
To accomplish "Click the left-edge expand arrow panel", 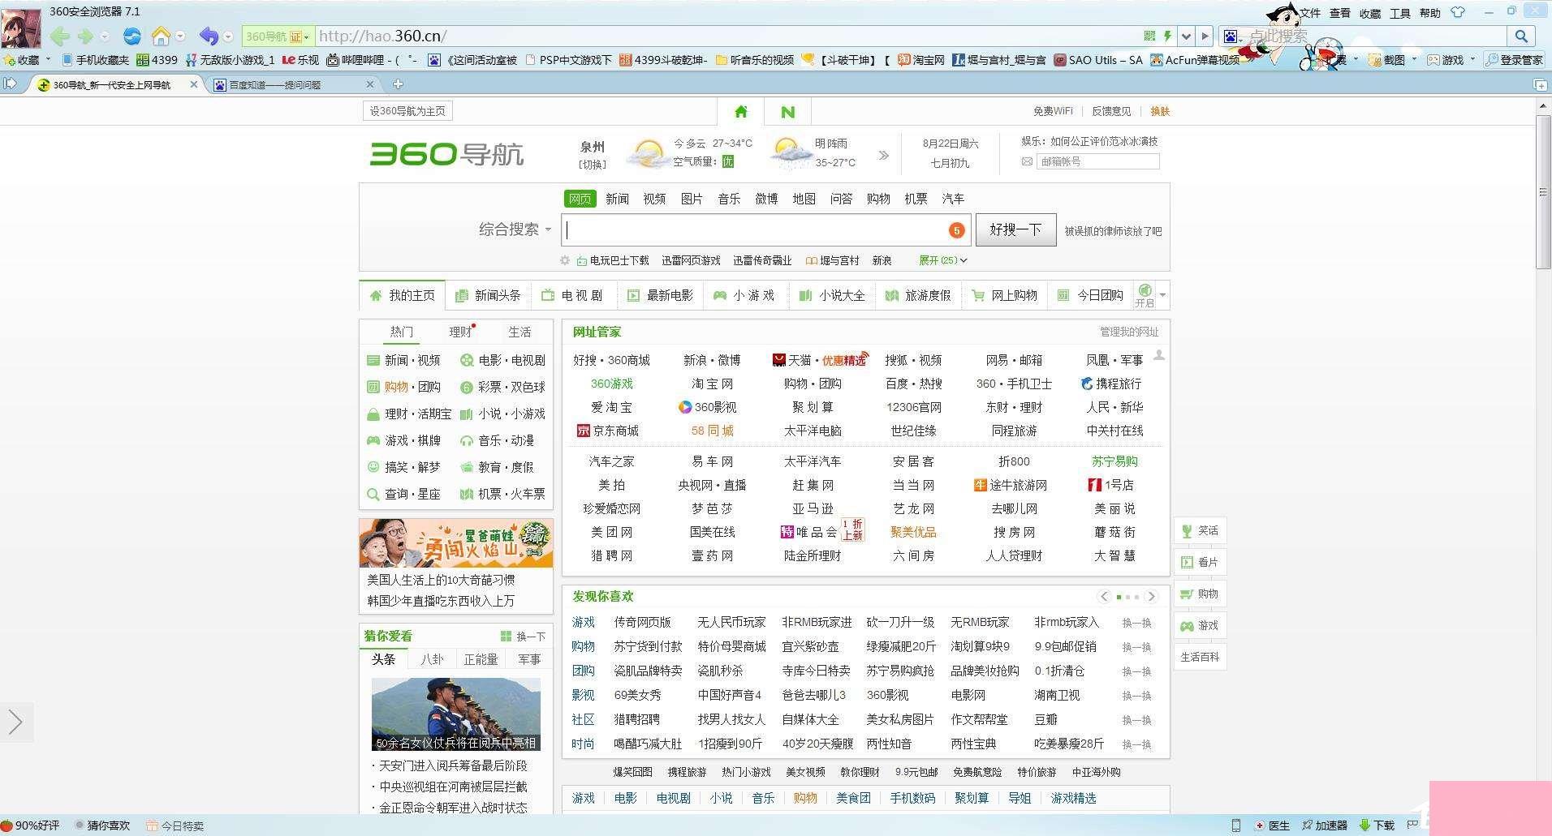I will (x=16, y=722).
